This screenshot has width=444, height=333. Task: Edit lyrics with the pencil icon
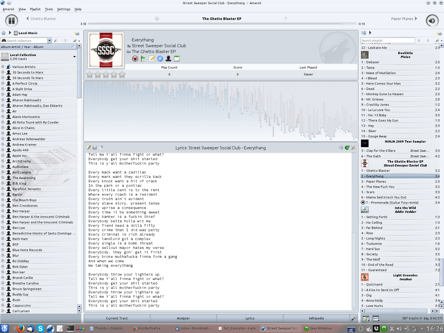pyautogui.click(x=89, y=148)
